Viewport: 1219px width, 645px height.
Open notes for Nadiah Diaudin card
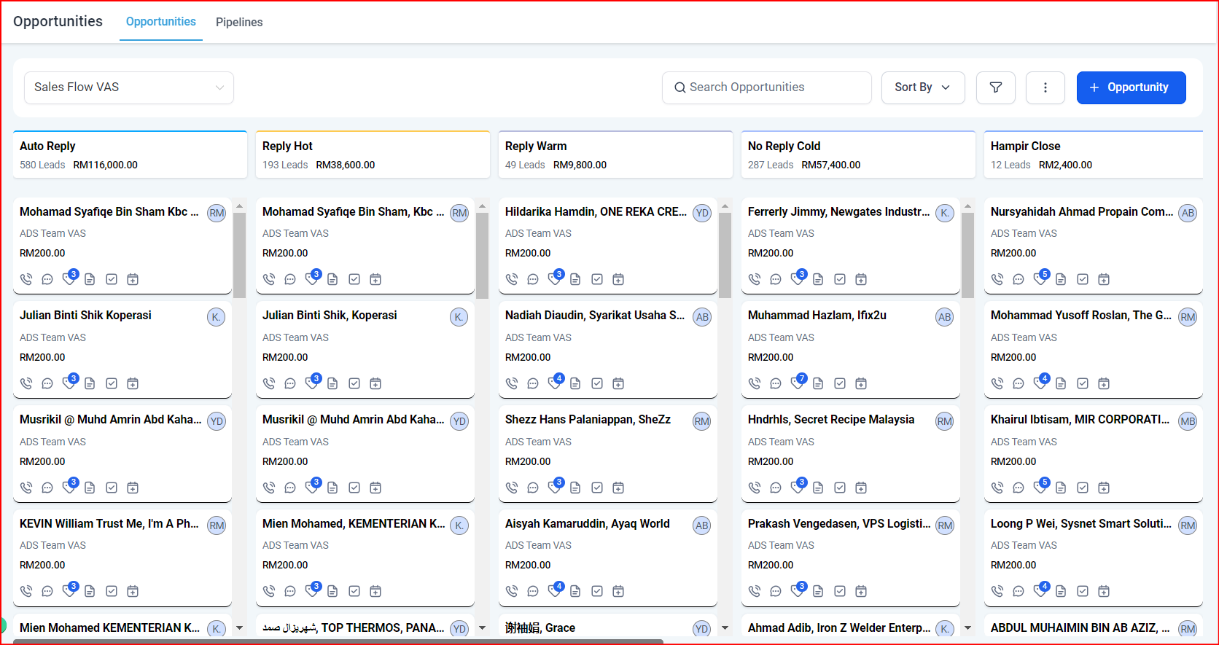pyautogui.click(x=575, y=383)
